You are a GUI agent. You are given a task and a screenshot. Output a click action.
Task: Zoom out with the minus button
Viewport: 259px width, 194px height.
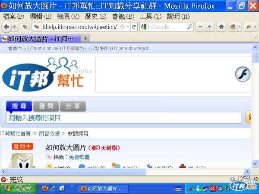[200, 27]
